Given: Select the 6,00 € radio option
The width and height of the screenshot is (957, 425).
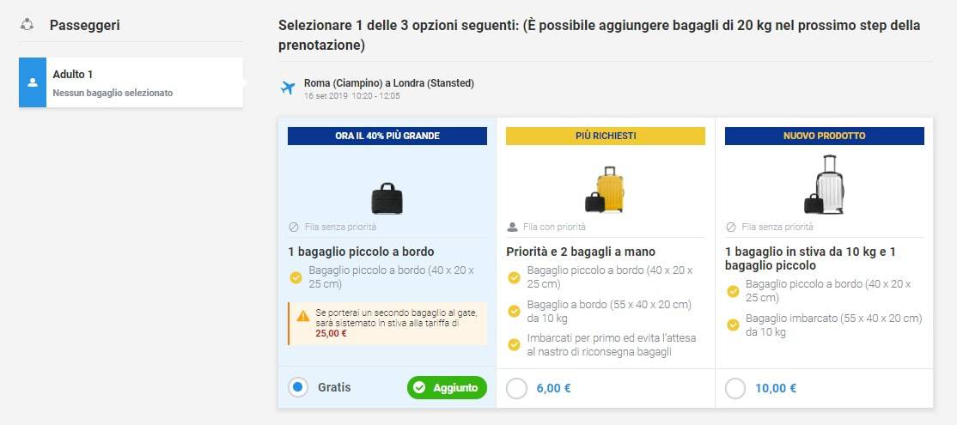Looking at the screenshot, I should 517,388.
